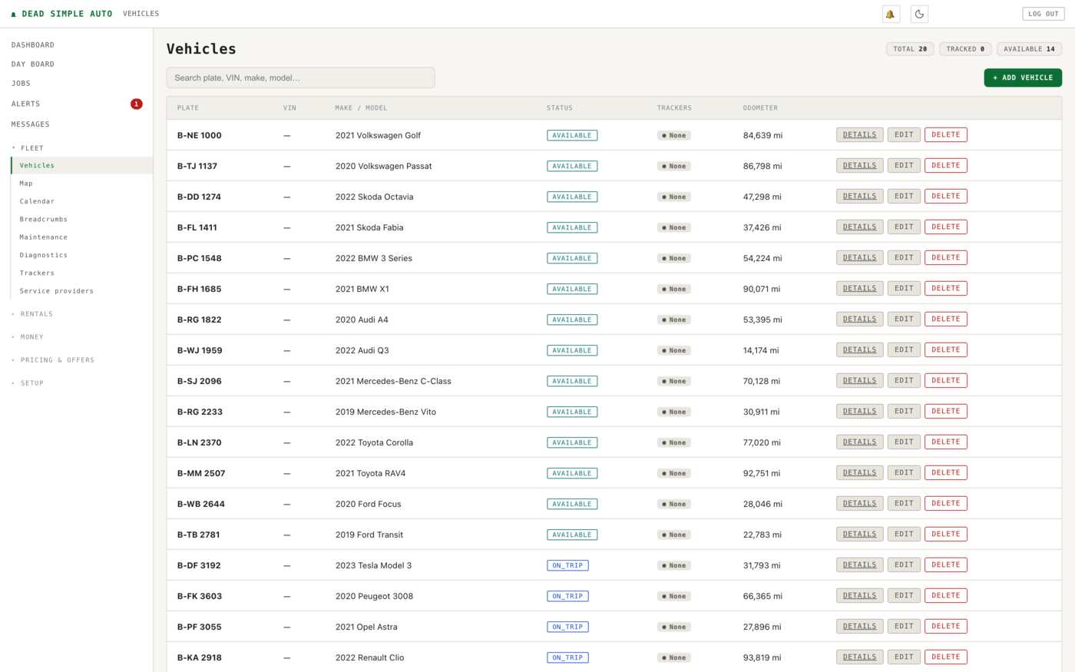Click the Tracked 0 counter chip
Screen dimensions: 1075x672
[x=965, y=49]
